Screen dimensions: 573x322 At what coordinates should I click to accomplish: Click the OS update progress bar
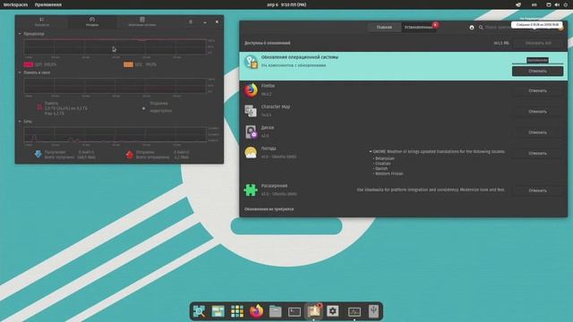tap(537, 64)
